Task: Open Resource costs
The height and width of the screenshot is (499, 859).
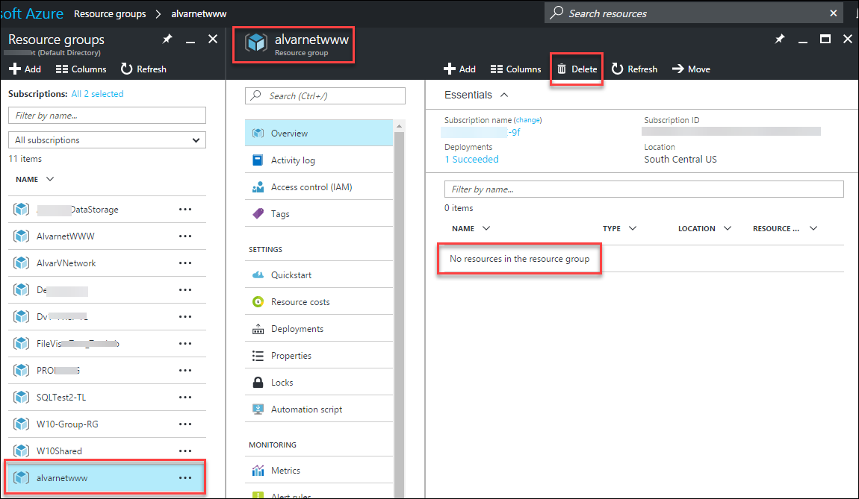Action: point(319,301)
